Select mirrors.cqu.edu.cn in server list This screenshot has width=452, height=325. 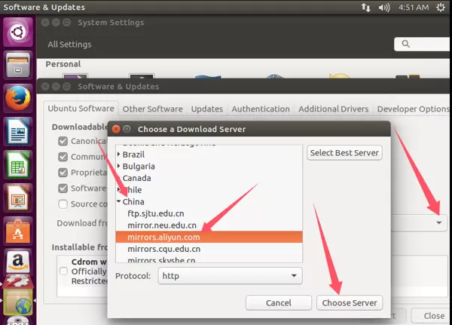point(163,249)
